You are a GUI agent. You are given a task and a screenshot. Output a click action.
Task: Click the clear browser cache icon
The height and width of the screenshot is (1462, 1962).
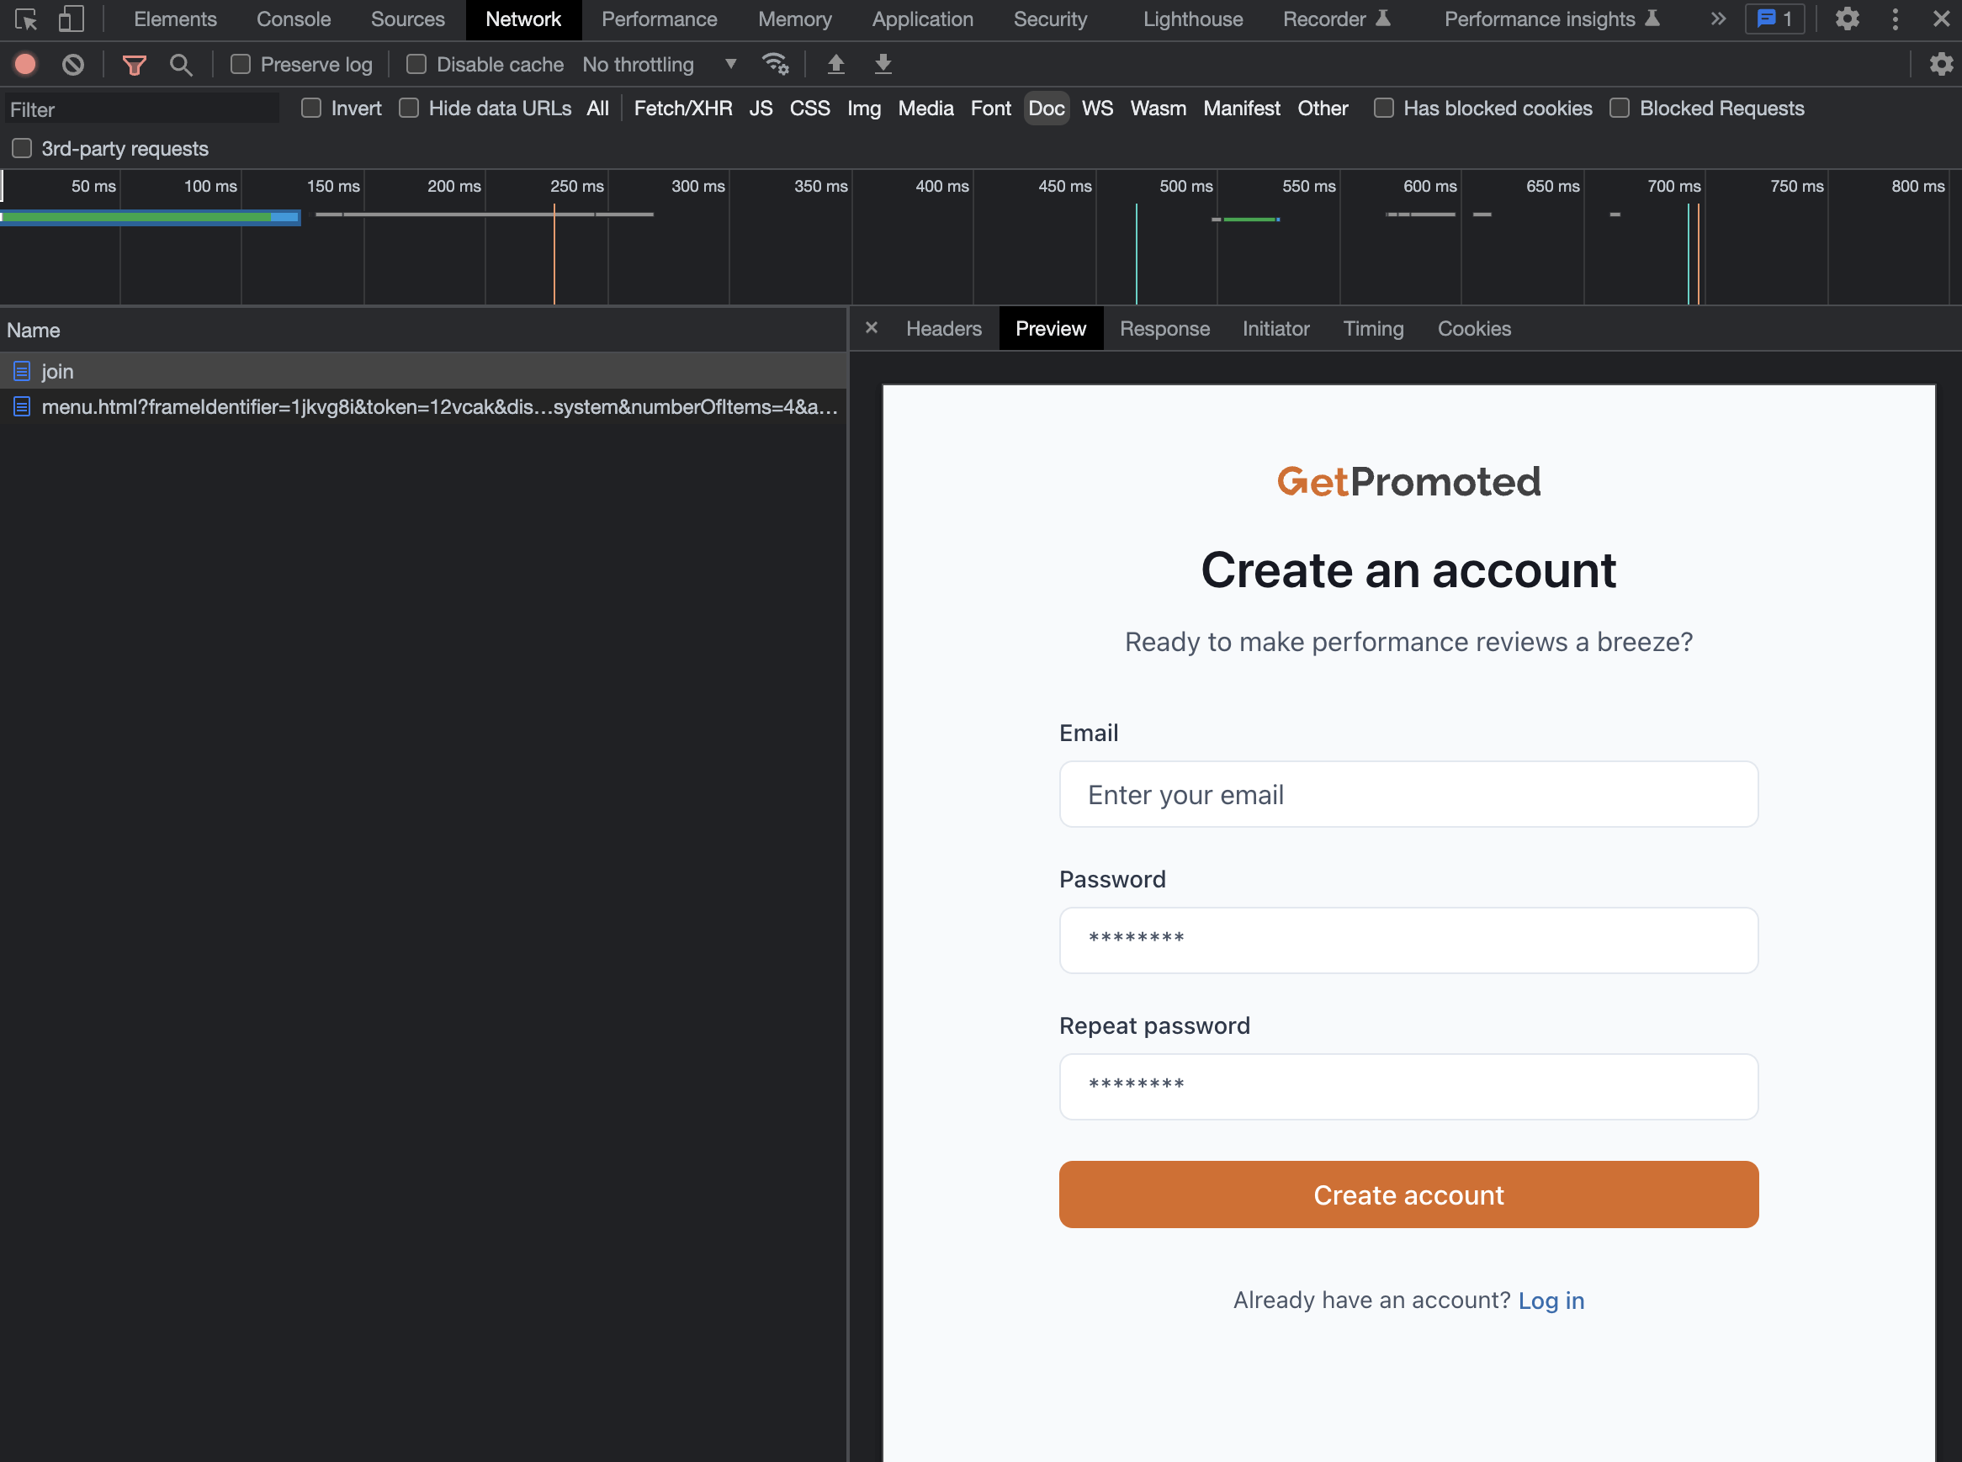tap(72, 63)
